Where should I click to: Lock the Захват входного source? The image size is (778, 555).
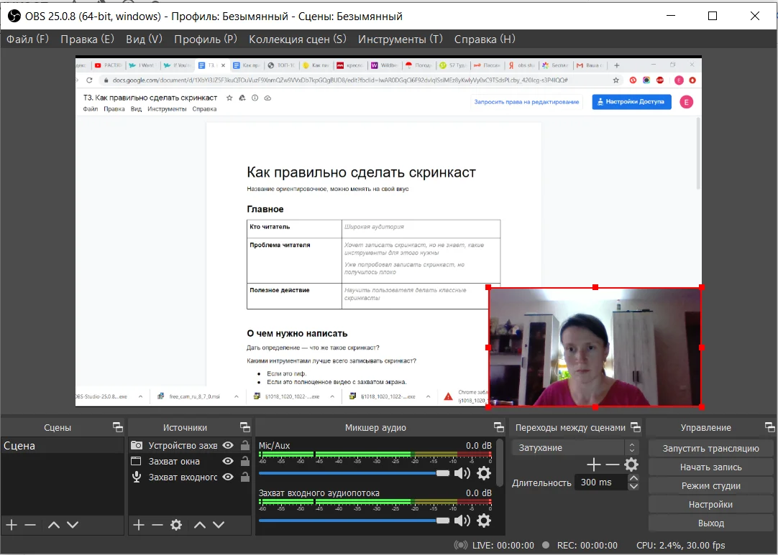pyautogui.click(x=244, y=477)
